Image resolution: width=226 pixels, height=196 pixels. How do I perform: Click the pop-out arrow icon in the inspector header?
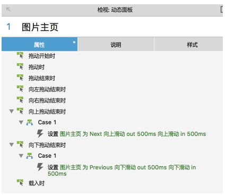[8, 9]
